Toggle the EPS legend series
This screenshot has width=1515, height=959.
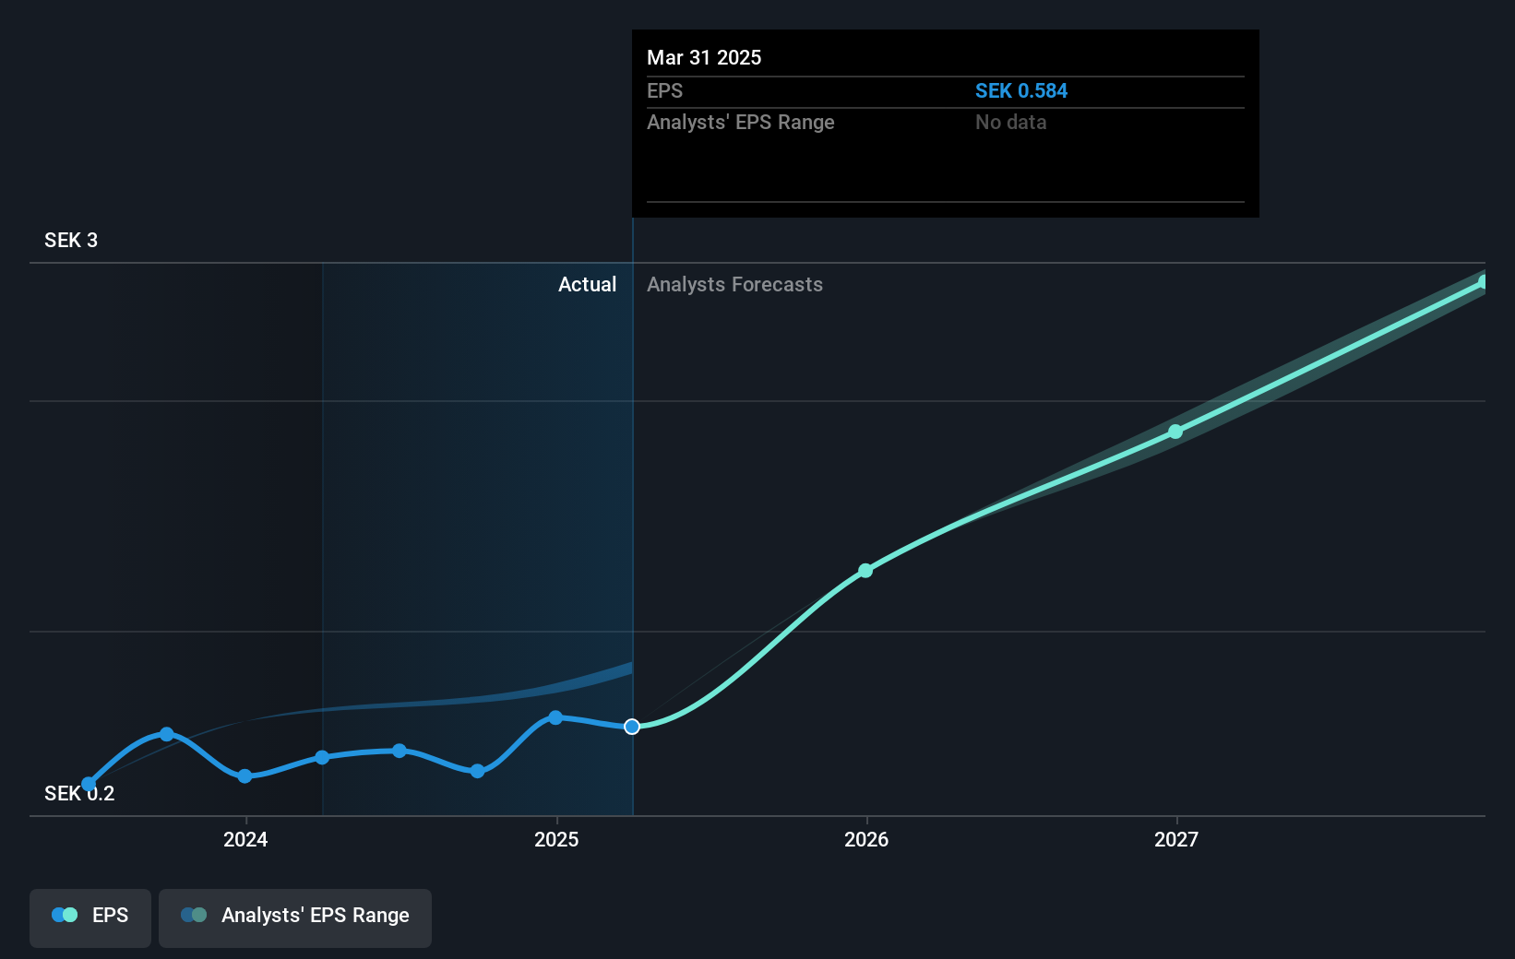tap(90, 918)
